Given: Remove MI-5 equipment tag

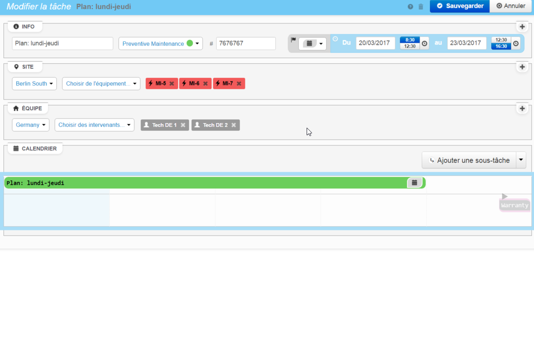Looking at the screenshot, I should 172,84.
